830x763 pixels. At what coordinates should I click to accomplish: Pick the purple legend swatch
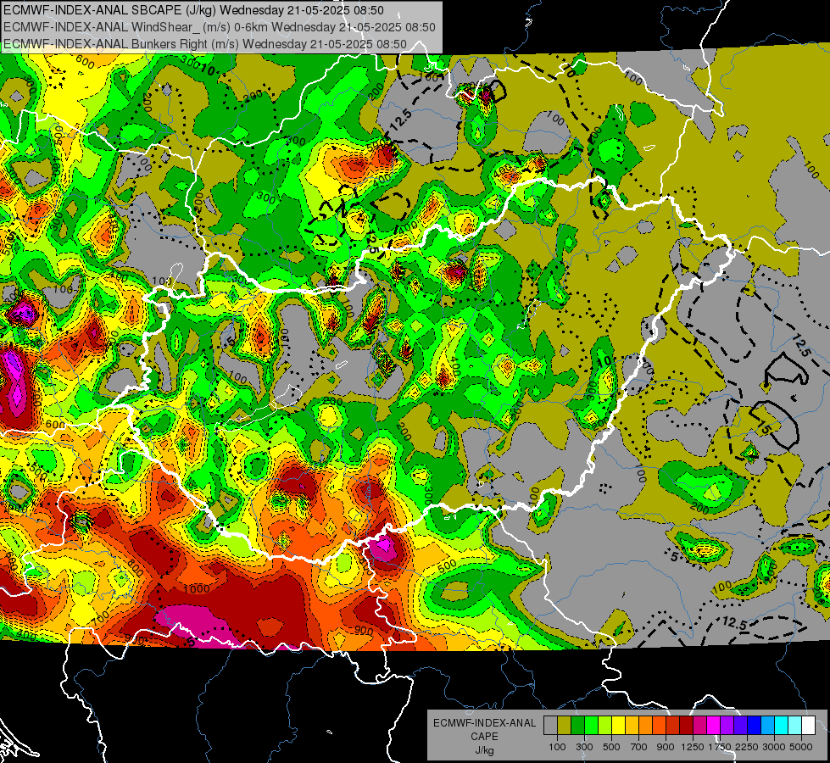tap(727, 726)
